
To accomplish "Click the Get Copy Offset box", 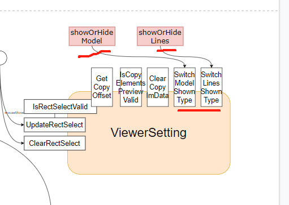I will click(x=102, y=87).
